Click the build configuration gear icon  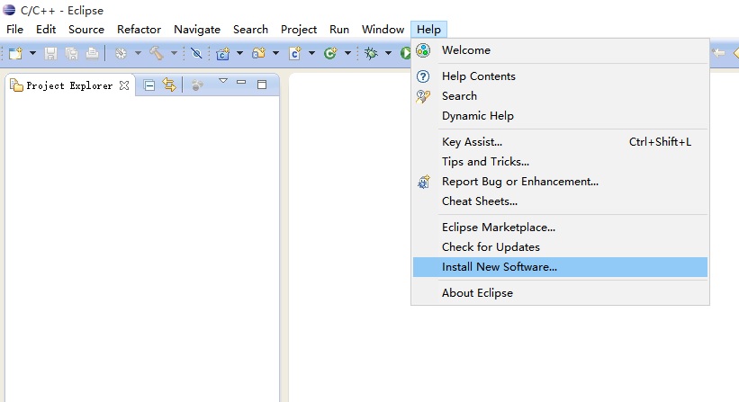[122, 53]
